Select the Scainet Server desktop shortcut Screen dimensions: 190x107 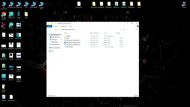coord(41,5)
